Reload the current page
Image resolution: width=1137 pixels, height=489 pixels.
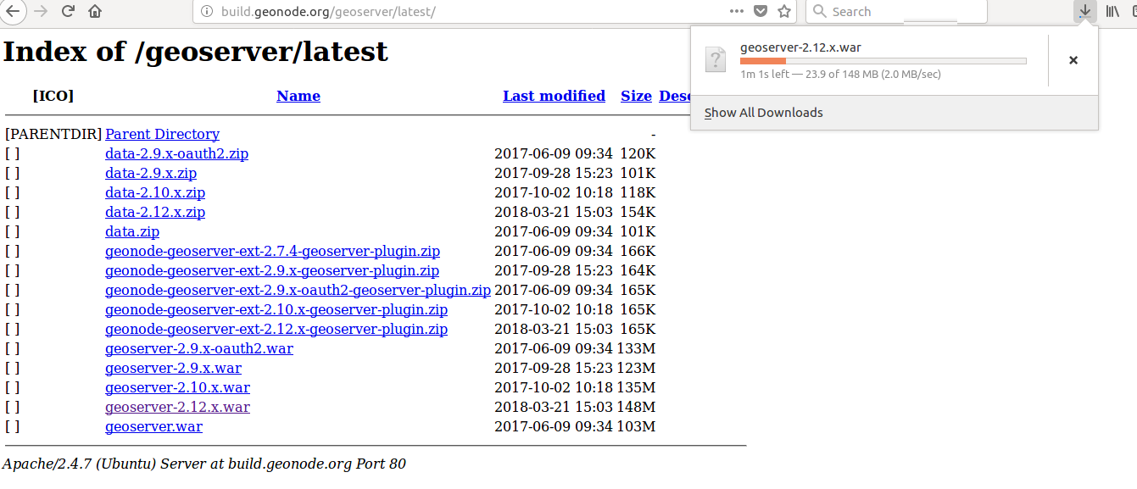[68, 11]
